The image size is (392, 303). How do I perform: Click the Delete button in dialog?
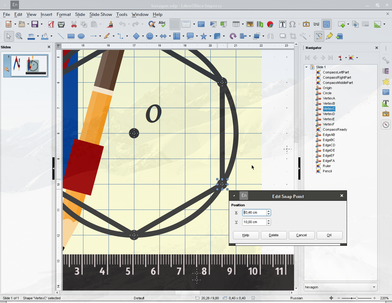click(x=274, y=235)
